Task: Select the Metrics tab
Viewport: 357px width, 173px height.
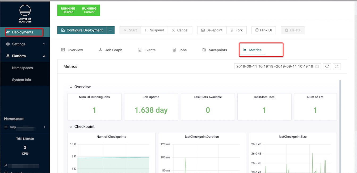Action: pyautogui.click(x=252, y=50)
